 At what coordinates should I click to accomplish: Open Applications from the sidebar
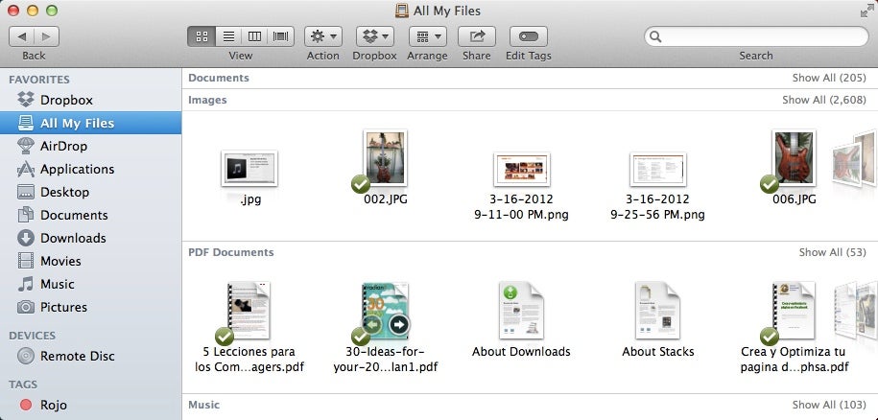[76, 169]
